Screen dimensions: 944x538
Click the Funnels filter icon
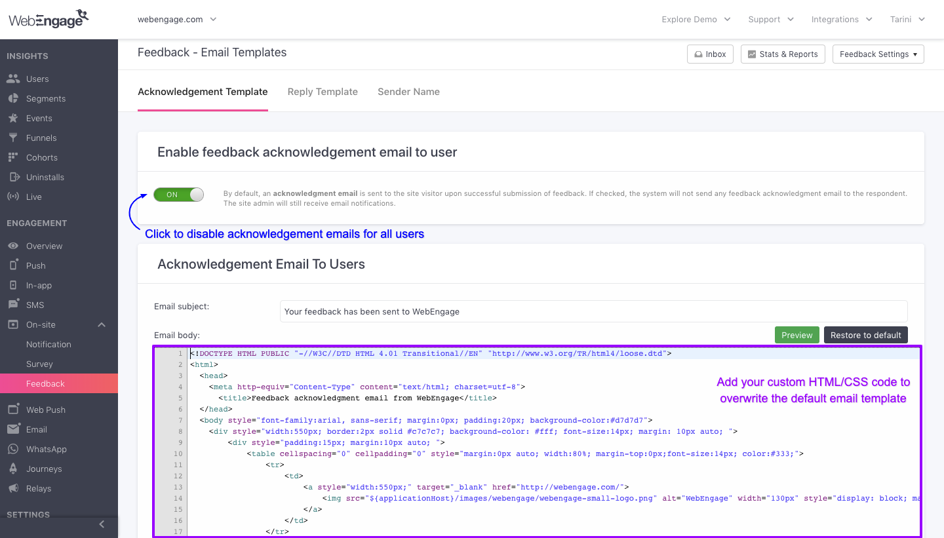coord(13,138)
